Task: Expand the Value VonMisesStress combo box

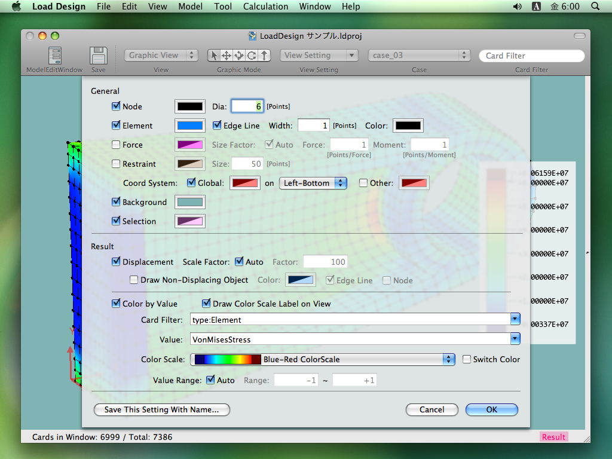Action: (515, 339)
